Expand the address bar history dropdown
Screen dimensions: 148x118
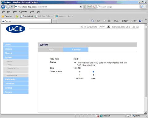coord(81,7)
